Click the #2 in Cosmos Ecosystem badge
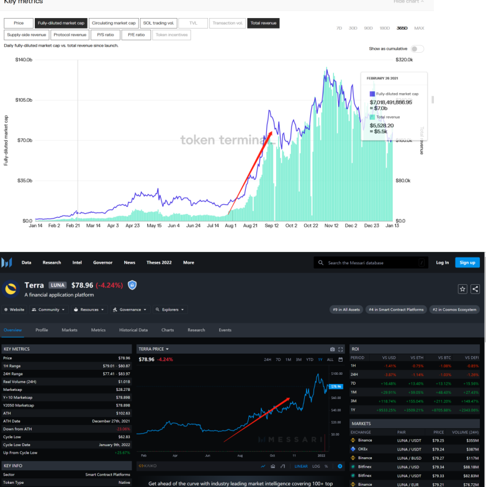The width and height of the screenshot is (486, 487). (x=454, y=310)
